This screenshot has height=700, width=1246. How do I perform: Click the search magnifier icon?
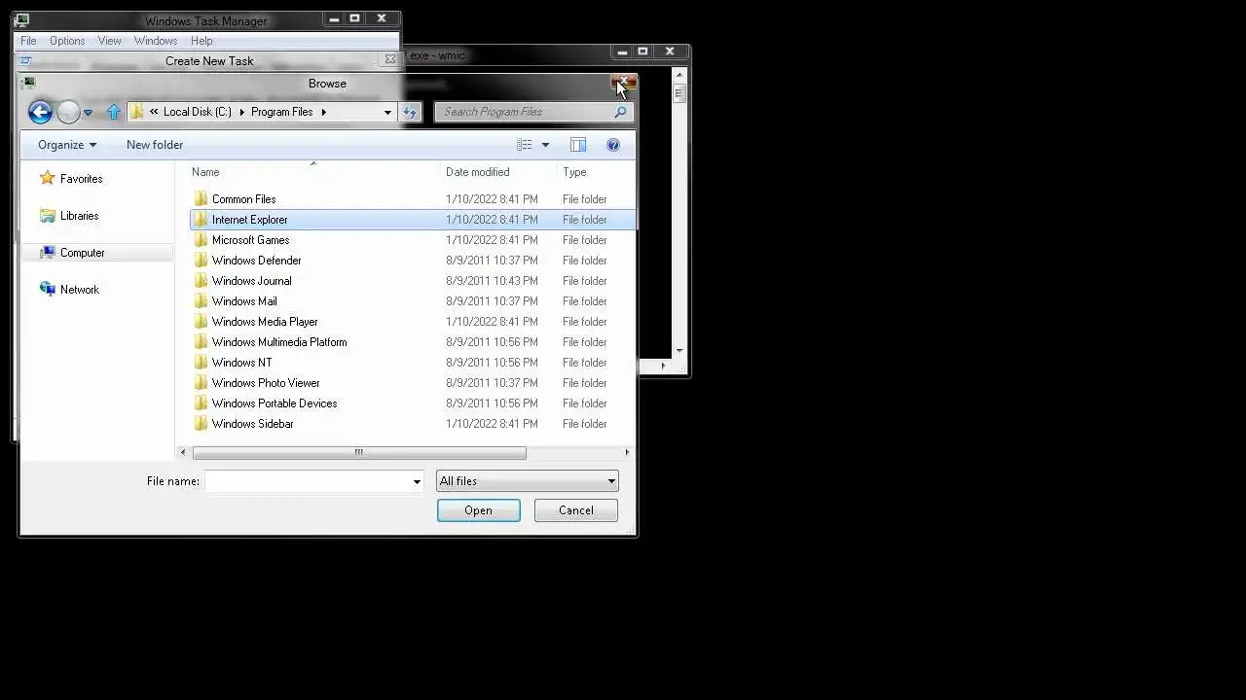[620, 112]
